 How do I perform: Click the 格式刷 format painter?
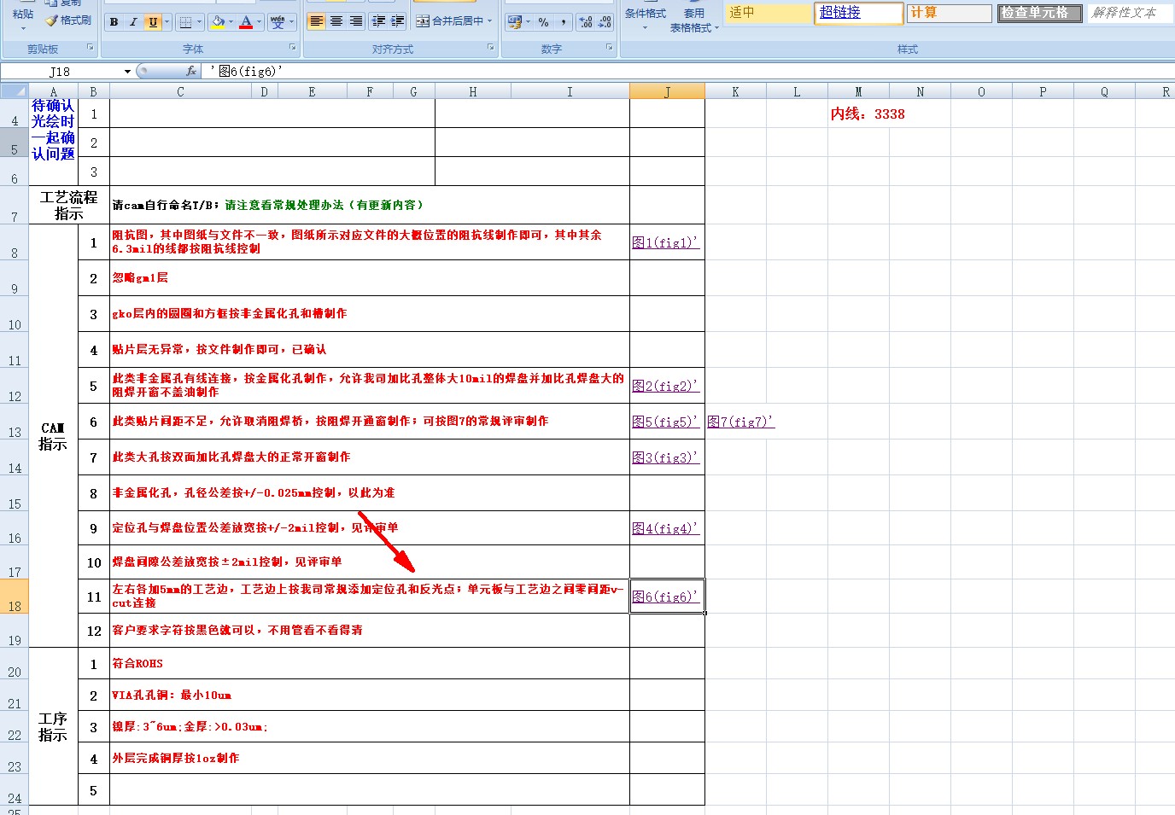68,20
